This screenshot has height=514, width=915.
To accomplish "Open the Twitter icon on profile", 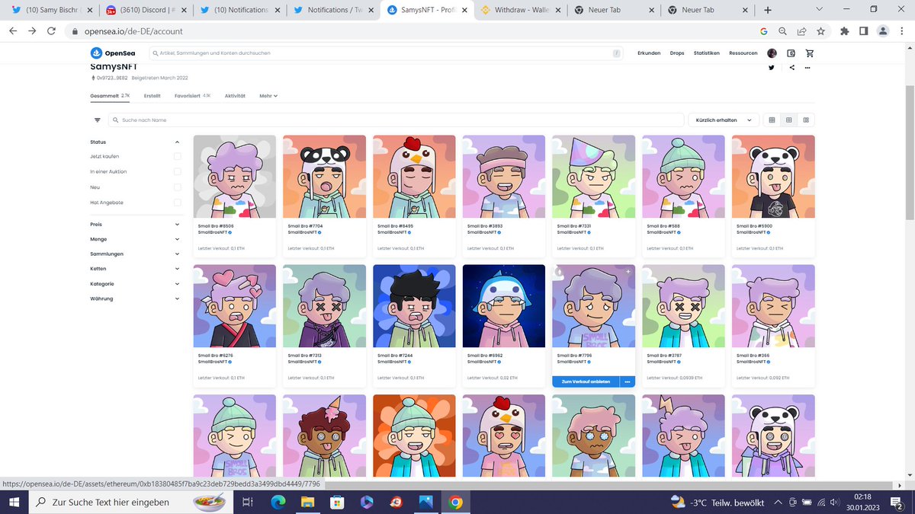I will tap(772, 68).
